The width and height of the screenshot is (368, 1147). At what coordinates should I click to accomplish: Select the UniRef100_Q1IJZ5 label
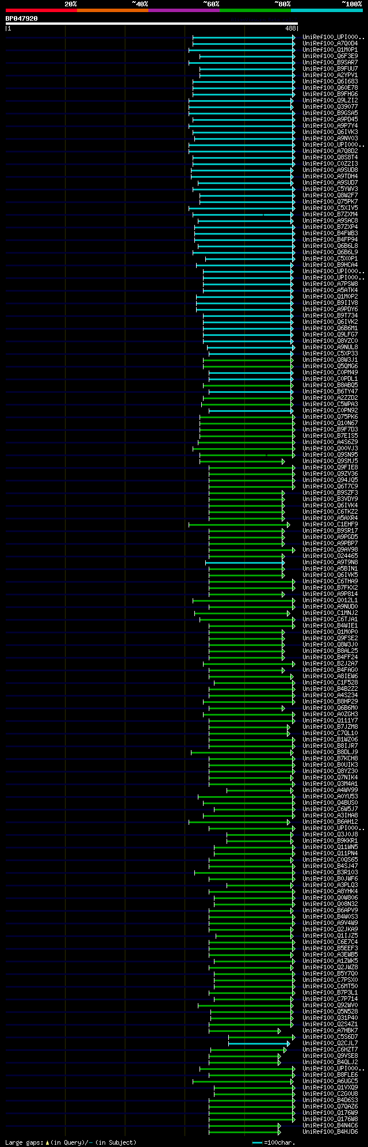point(330,935)
